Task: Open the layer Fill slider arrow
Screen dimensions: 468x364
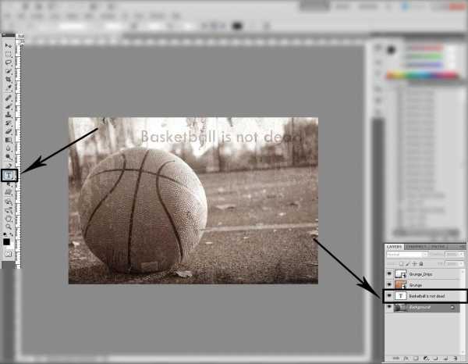Action: [462, 264]
